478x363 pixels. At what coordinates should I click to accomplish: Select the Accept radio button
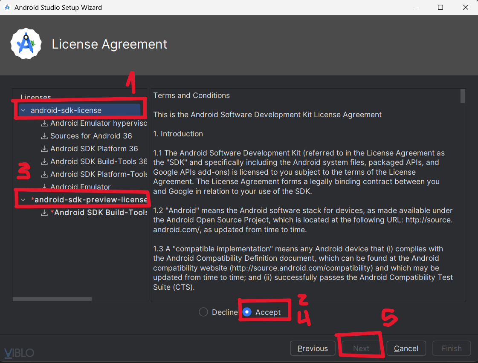[x=246, y=312]
